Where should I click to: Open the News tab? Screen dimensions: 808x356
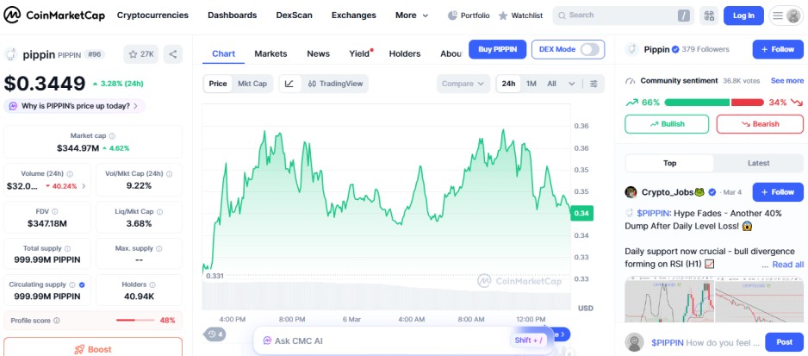(x=318, y=53)
